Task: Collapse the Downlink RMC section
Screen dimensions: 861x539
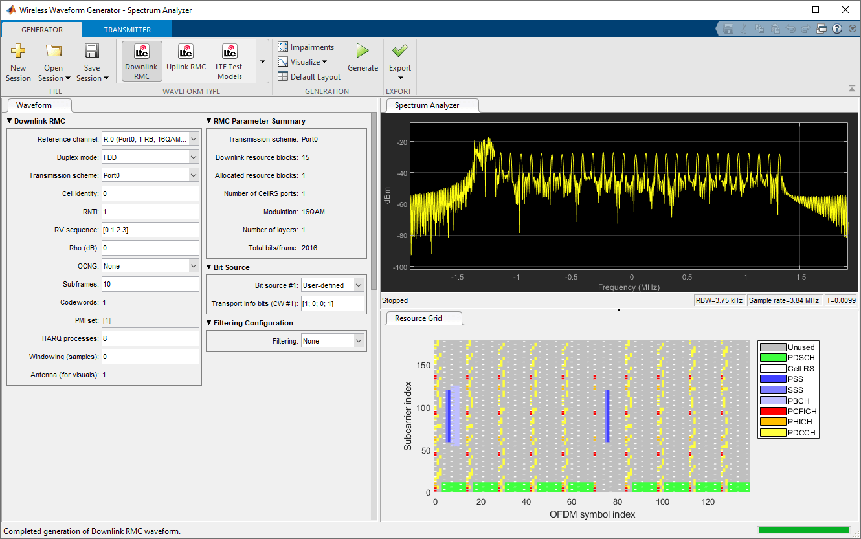Action: point(10,121)
